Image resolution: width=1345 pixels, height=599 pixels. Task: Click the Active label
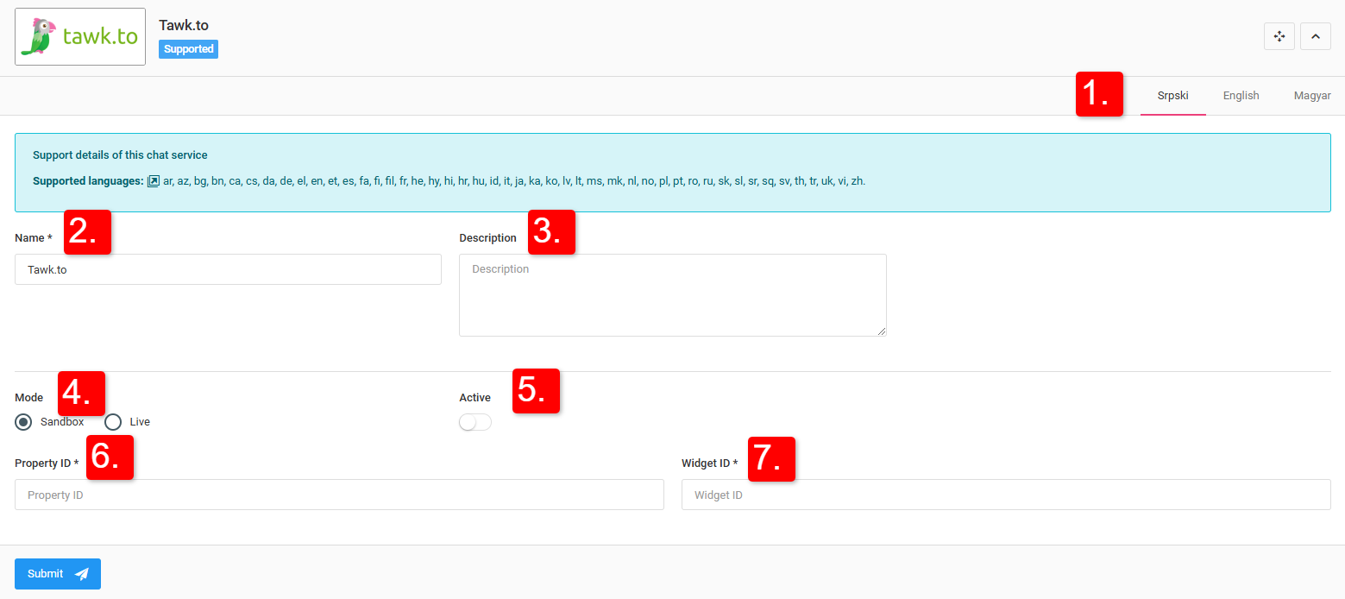pos(475,398)
